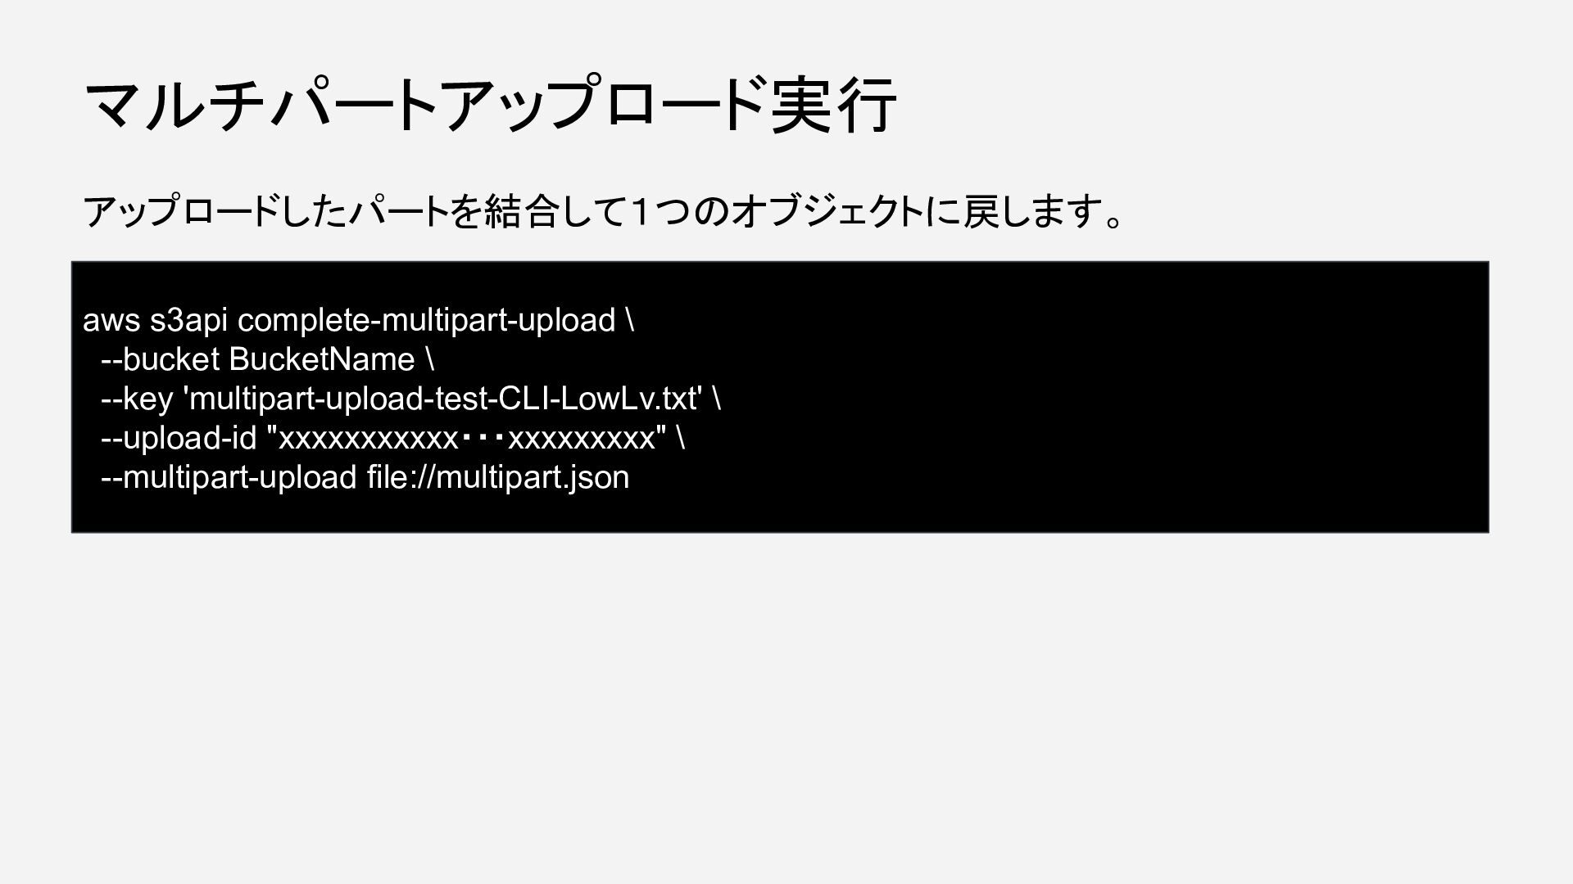Click the '--upload-id' line with x placeholders
Screen dimensions: 1573x884
click(393, 438)
